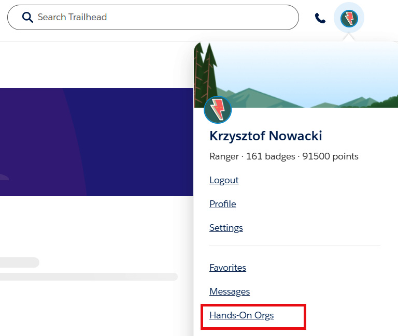398x336 pixels.
Task: Focus the Search Trailhead input field
Action: (153, 17)
